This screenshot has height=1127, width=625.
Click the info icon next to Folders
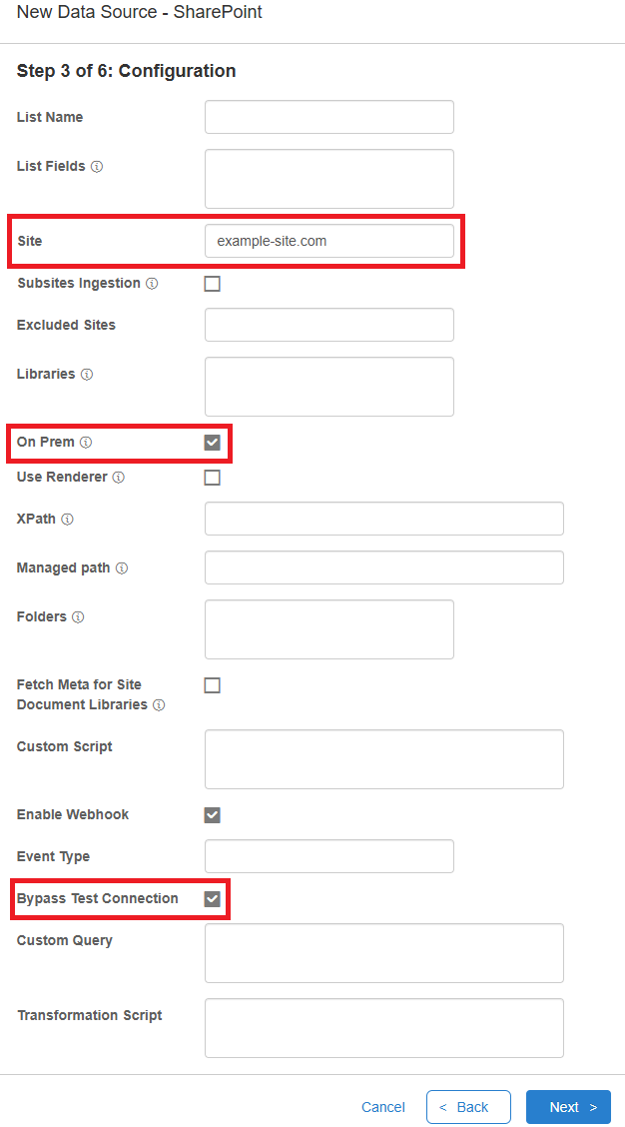[78, 617]
